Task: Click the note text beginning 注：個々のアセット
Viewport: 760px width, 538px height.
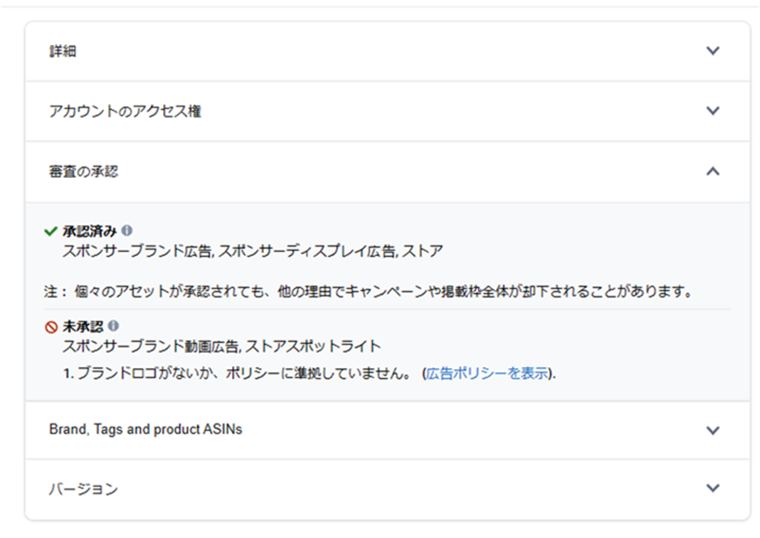Action: tap(369, 291)
